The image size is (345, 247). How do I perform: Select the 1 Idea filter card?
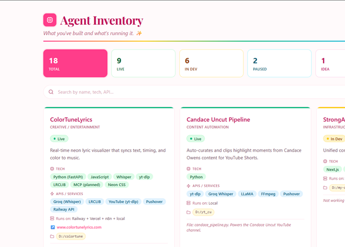click(330, 63)
